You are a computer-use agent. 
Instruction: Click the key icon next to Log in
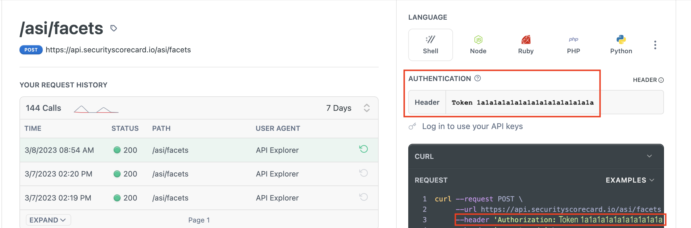pos(412,126)
